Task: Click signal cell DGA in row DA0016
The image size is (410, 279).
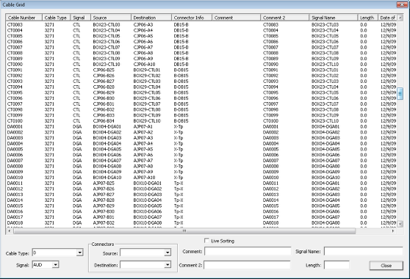Action: pyautogui.click(x=77, y=211)
